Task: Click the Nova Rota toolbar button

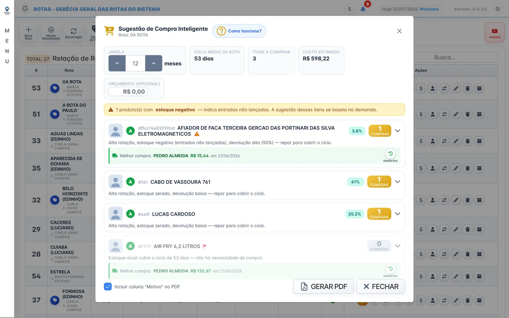Action: pyautogui.click(x=28, y=33)
